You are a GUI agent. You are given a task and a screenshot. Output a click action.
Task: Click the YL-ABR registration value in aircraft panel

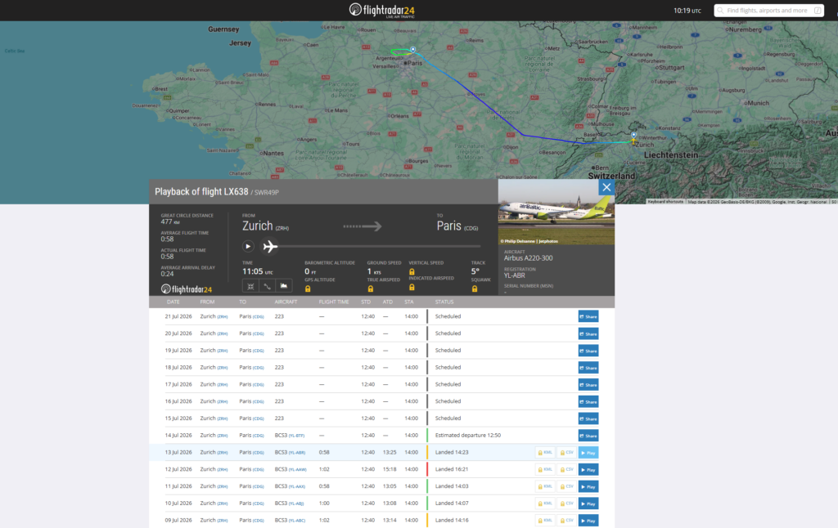point(514,275)
